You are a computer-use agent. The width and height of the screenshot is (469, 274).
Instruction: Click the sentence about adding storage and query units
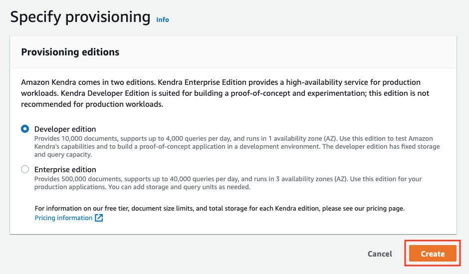(179, 187)
